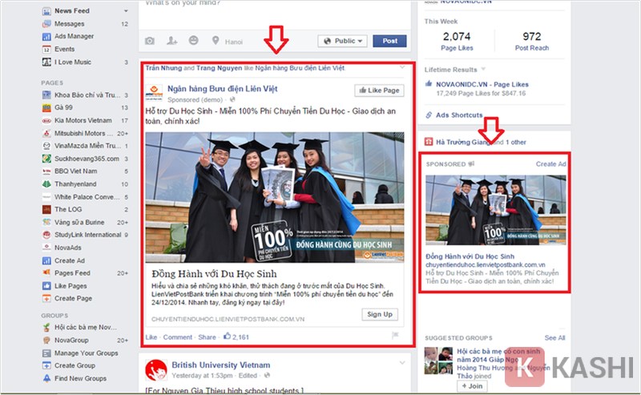Click the tag friends icon in composer
The height and width of the screenshot is (395, 641).
(171, 41)
